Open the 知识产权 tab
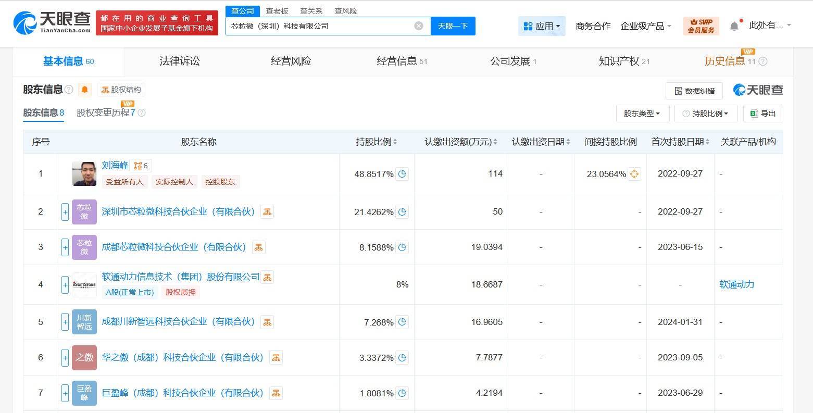 coord(624,61)
